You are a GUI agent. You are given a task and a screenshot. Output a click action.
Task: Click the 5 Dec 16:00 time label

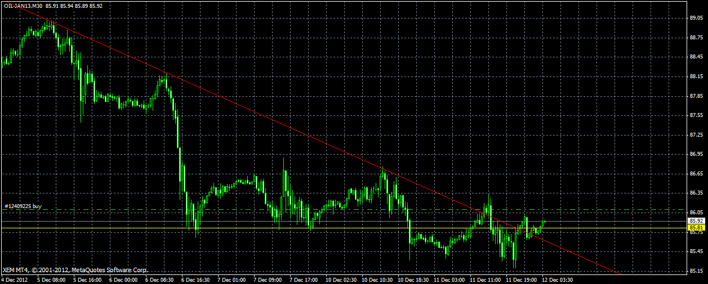[x=87, y=279]
